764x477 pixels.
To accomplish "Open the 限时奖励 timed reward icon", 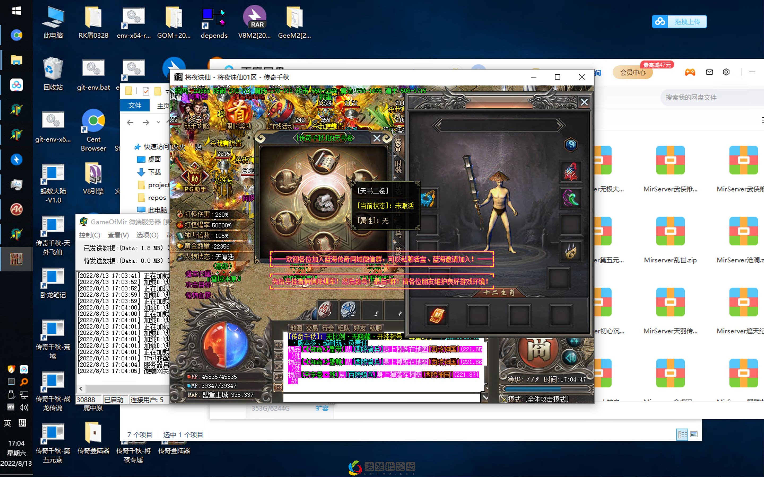I will tap(239, 114).
